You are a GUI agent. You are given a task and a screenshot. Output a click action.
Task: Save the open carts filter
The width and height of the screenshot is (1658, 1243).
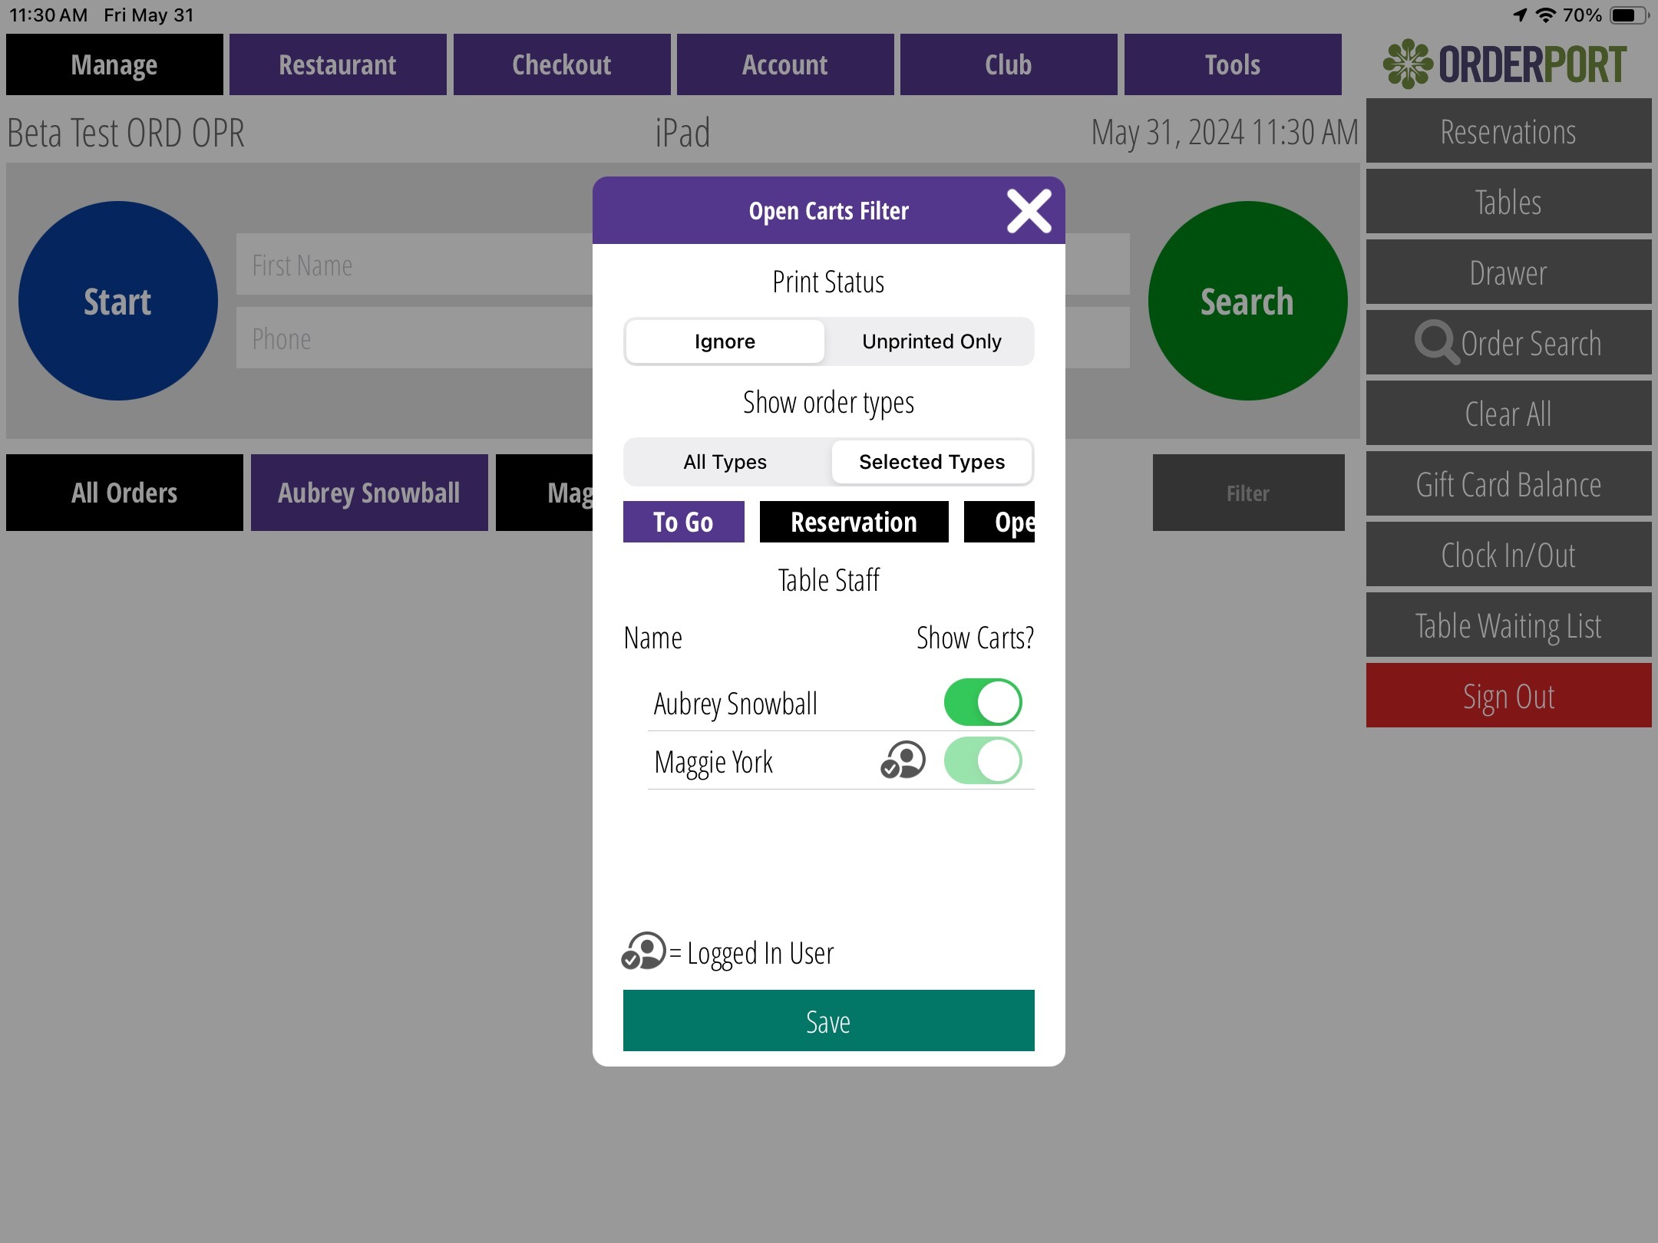pyautogui.click(x=828, y=1020)
